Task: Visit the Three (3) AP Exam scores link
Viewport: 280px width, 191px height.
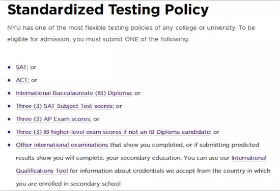Action: tap(53, 119)
